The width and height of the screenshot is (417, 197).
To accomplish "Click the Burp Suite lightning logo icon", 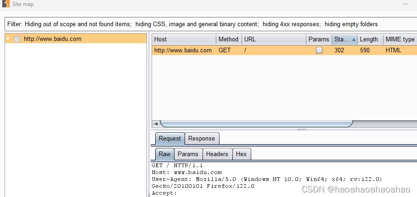I will click(6, 4).
